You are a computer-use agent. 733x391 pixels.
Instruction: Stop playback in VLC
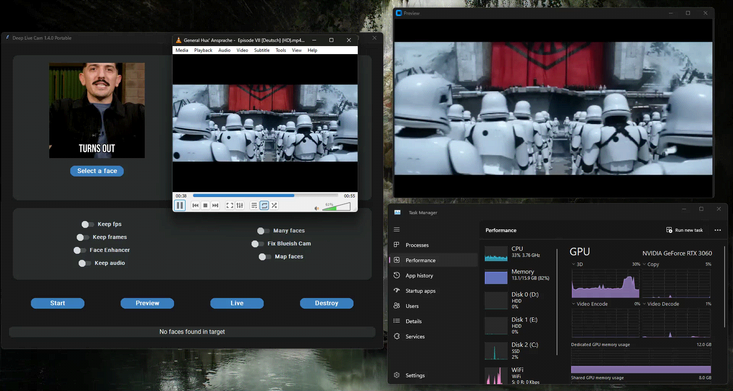pos(205,206)
